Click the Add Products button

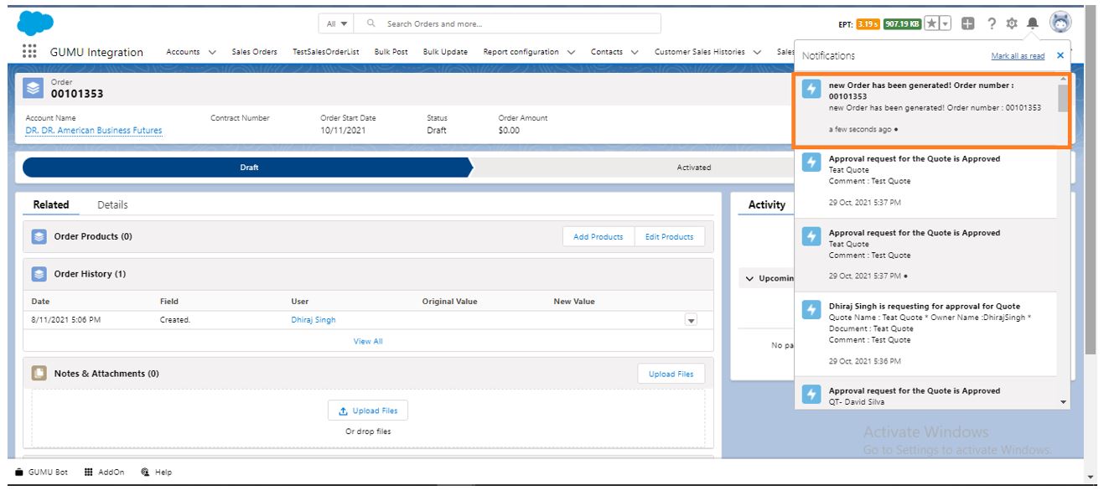point(600,236)
